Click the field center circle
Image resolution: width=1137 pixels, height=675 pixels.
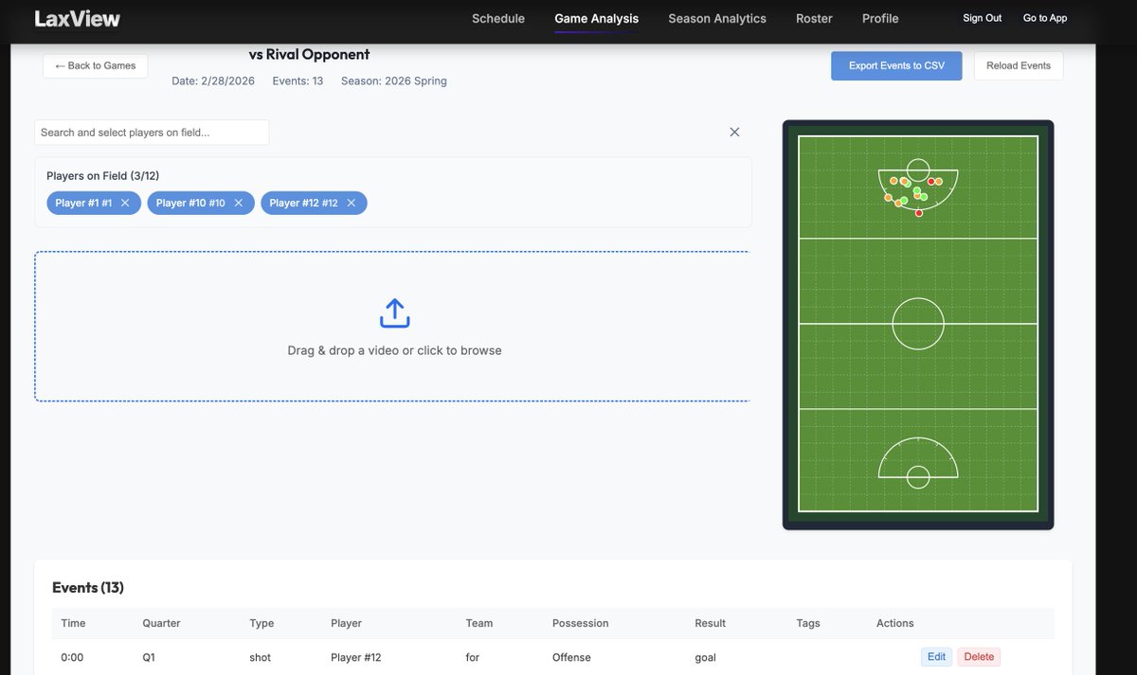click(x=918, y=324)
